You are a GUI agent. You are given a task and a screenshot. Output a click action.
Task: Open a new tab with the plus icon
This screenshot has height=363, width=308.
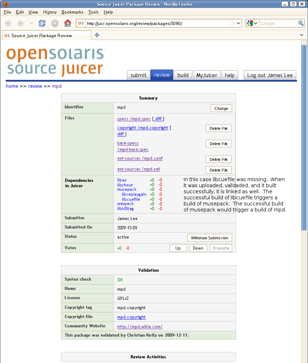pyautogui.click(x=97, y=35)
